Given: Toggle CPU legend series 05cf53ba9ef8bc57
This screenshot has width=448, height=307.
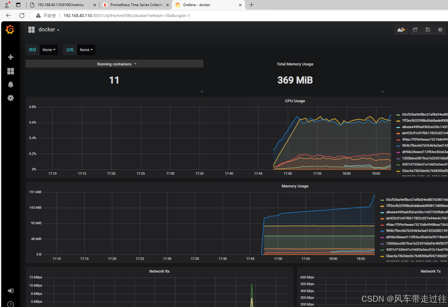Looking at the screenshot, I should [x=425, y=114].
